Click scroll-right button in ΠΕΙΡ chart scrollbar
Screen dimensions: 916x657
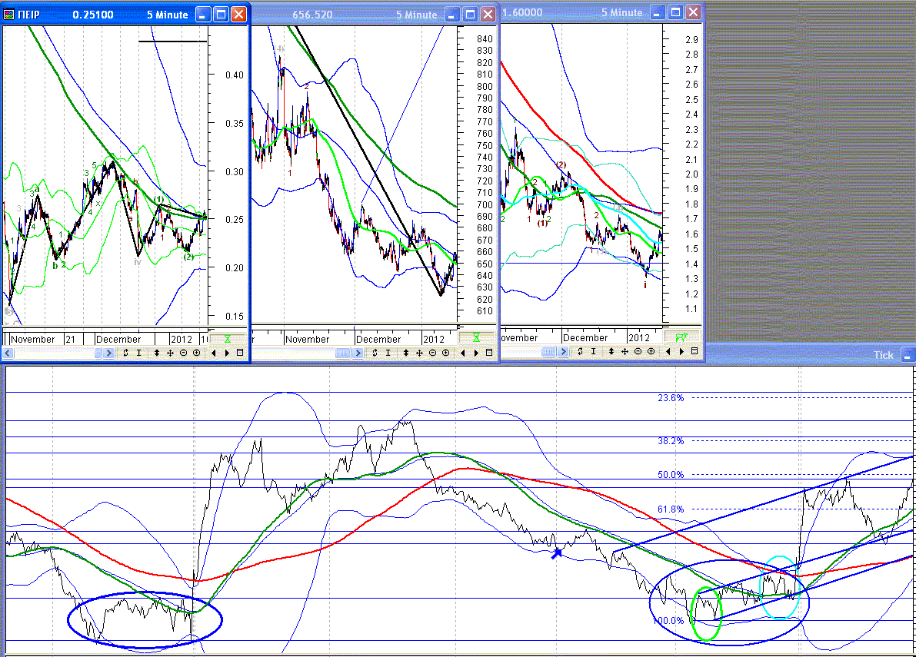click(108, 353)
